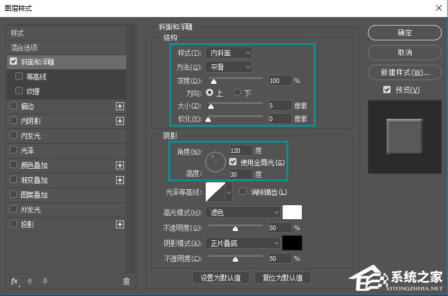Click 复位为默认值 button
448x296 pixels.
coord(283,277)
